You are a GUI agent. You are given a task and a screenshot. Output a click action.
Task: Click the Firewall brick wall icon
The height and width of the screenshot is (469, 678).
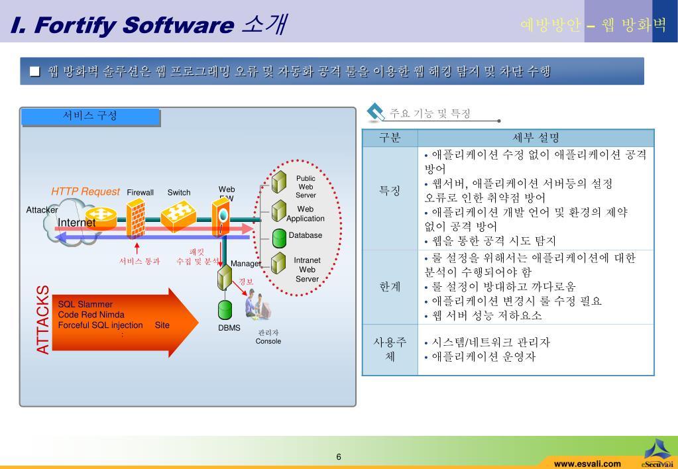click(x=135, y=219)
